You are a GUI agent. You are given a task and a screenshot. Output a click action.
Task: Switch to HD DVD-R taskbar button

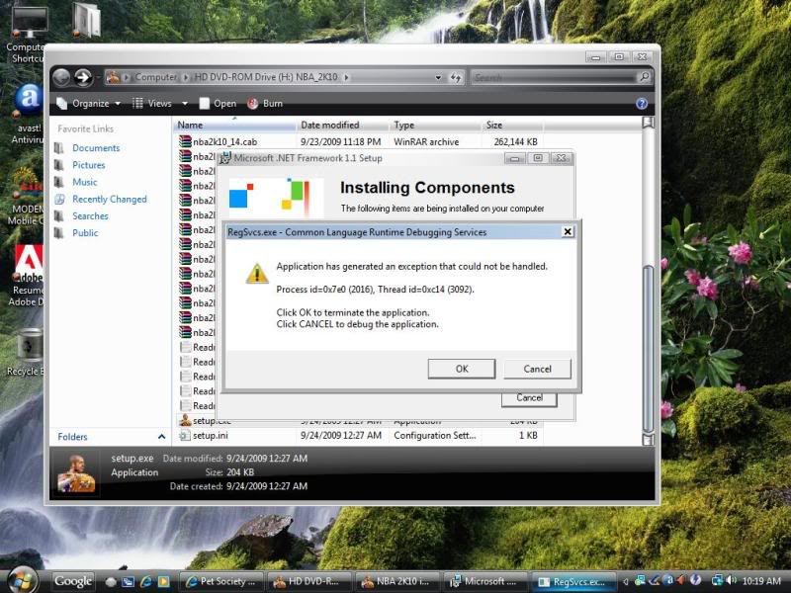click(x=308, y=581)
